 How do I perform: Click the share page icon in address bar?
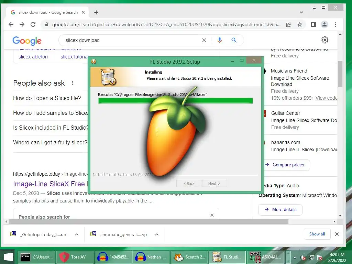click(289, 24)
